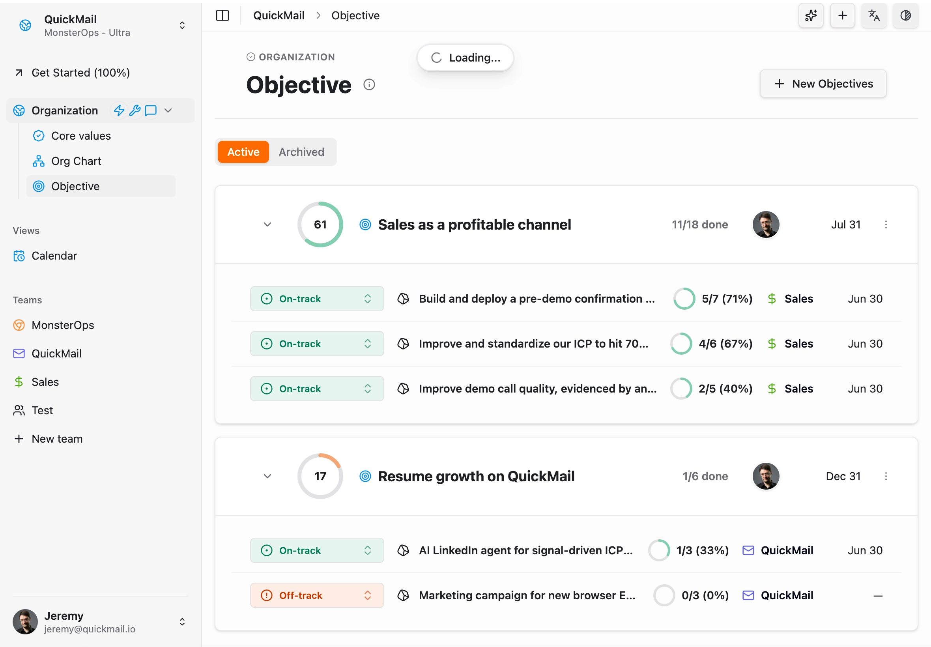Click the dollar Sales team tag on Build and deploy row

(790, 299)
